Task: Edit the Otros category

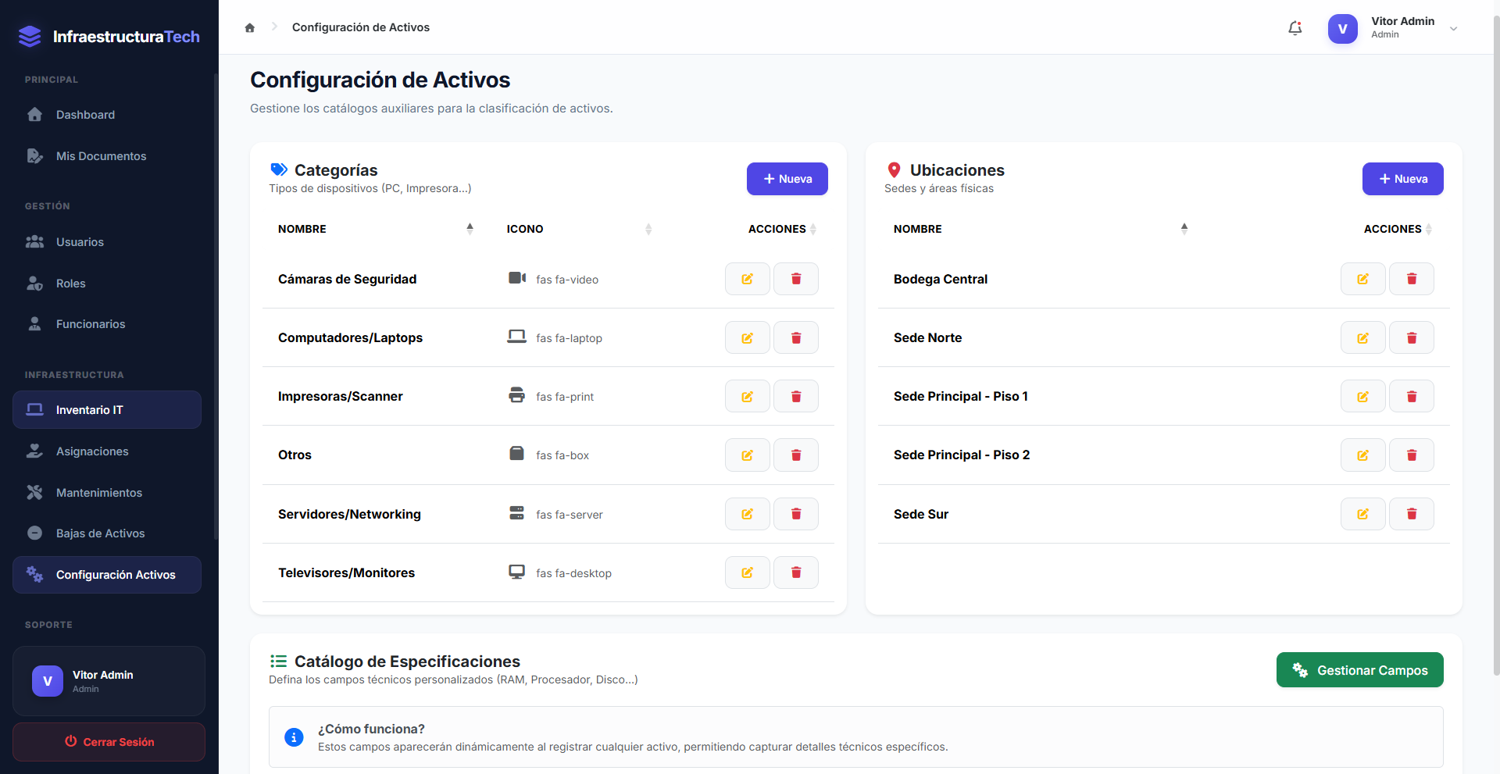Action: coord(748,455)
